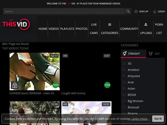Open the Sign Up link
Image resolution: width=167 pixels, height=125 pixels.
[144, 12]
